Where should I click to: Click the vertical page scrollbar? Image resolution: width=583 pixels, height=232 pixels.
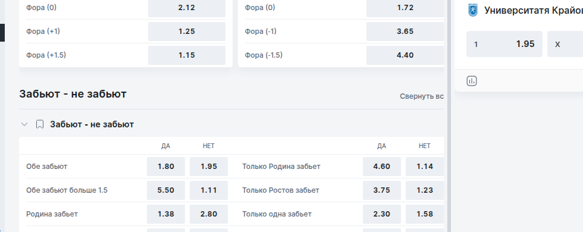coord(449,116)
